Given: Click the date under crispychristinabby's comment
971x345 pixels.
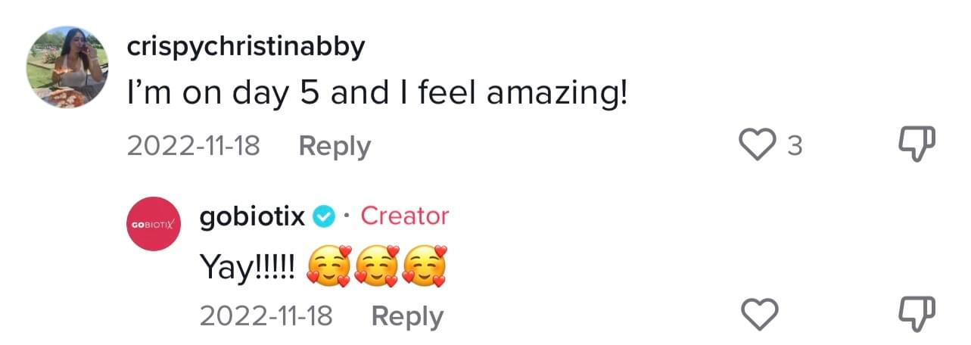Looking at the screenshot, I should [x=193, y=145].
